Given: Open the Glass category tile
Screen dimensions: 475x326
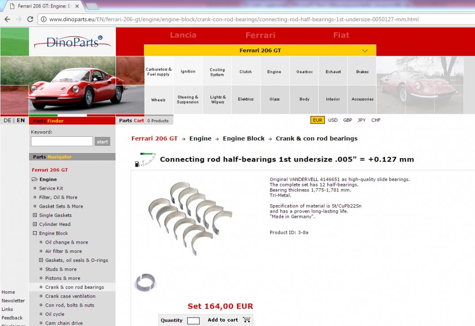Looking at the screenshot, I should 275,99.
